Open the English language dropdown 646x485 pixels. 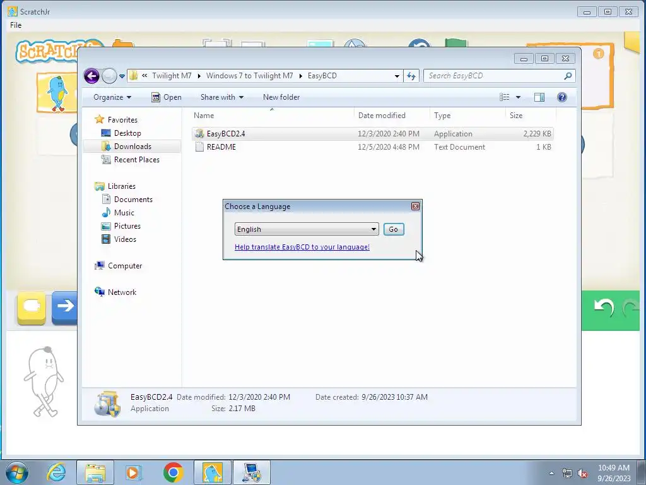click(307, 229)
